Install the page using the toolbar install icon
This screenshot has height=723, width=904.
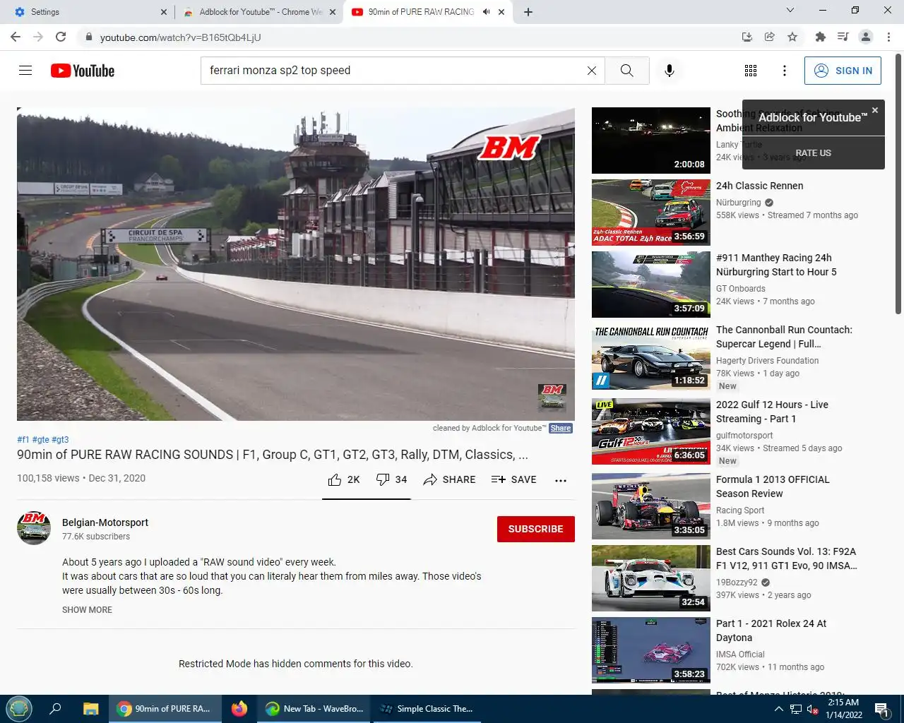click(747, 37)
